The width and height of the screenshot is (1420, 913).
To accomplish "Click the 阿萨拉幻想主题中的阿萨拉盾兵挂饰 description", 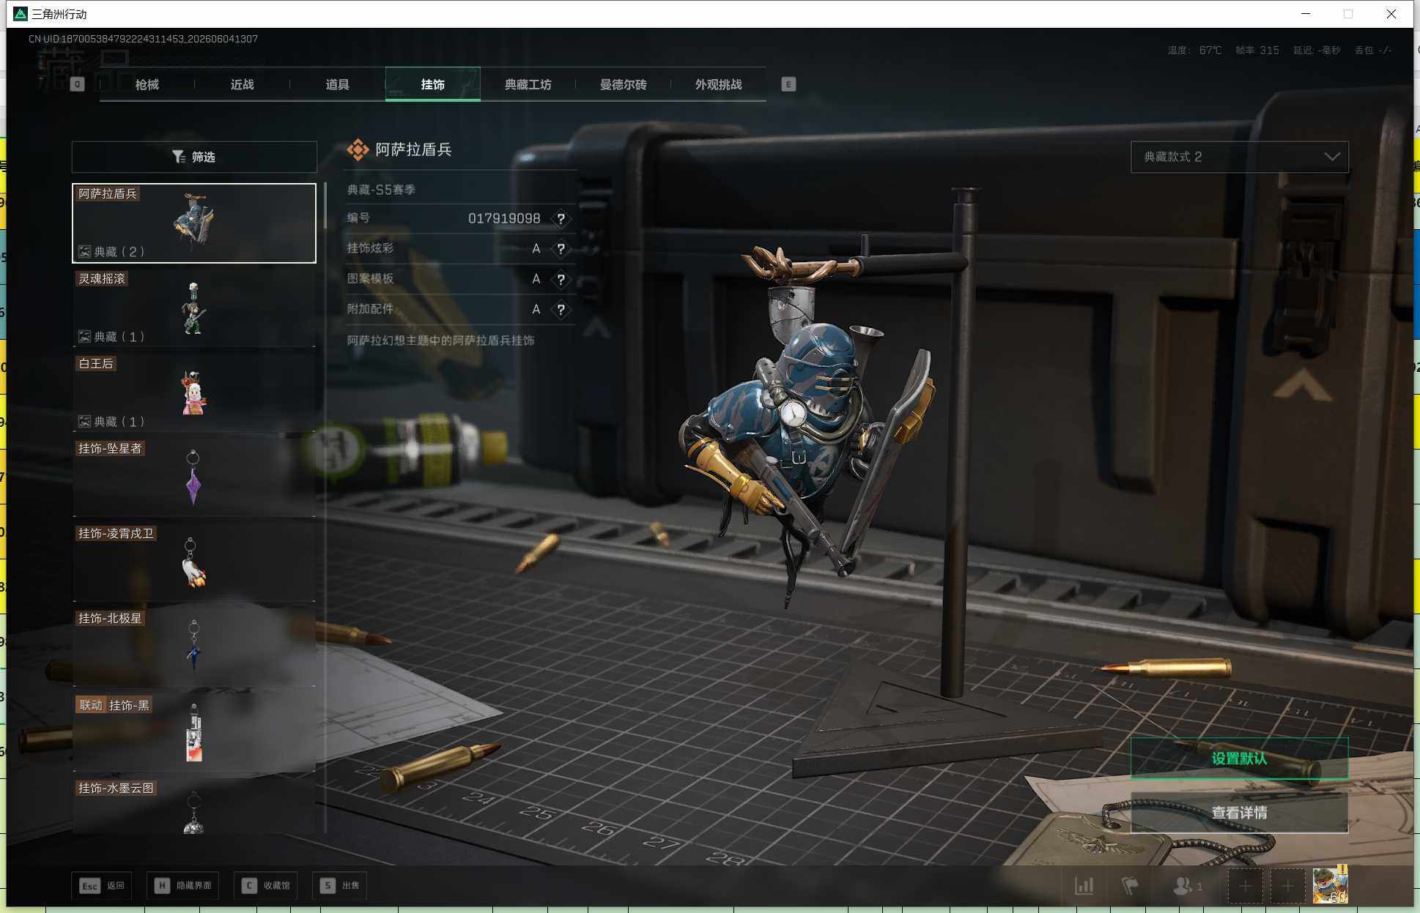I will pyautogui.click(x=440, y=340).
